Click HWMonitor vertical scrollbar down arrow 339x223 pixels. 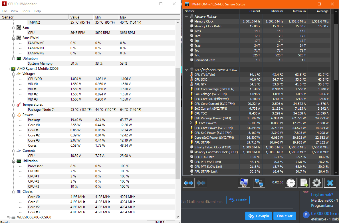(x=177, y=216)
